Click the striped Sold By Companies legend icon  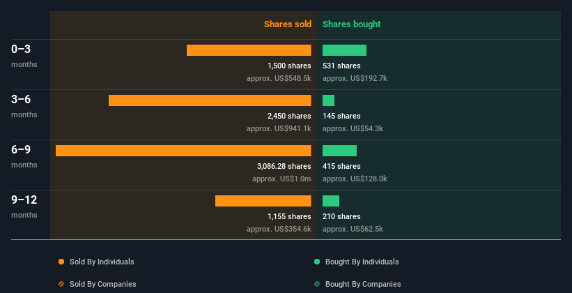pyautogui.click(x=61, y=284)
